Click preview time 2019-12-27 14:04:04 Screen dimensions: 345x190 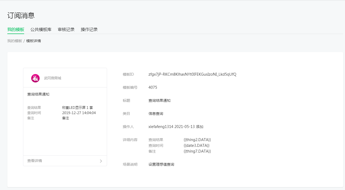[79, 113]
